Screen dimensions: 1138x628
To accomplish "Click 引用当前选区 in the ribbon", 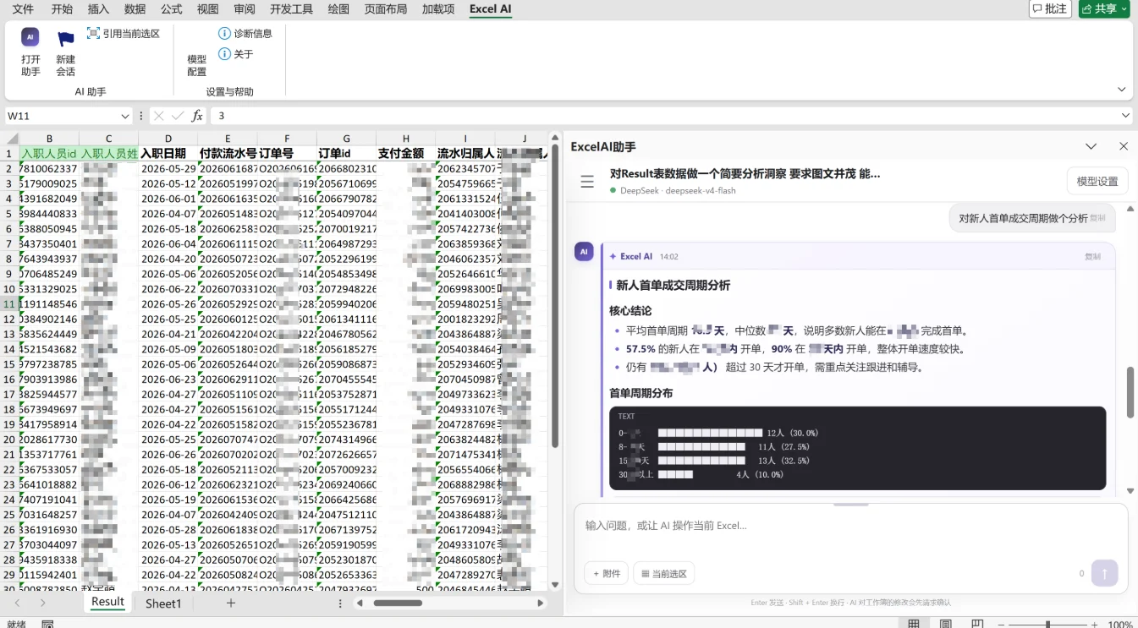I will pos(124,34).
